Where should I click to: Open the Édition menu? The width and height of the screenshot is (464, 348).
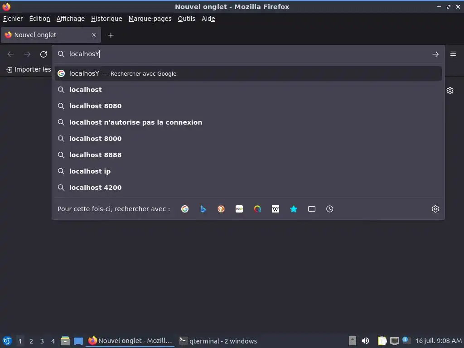point(40,19)
